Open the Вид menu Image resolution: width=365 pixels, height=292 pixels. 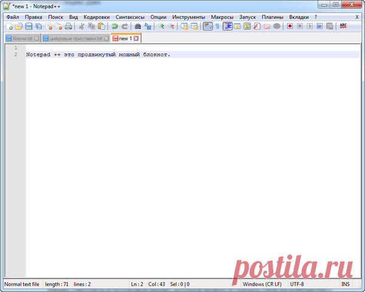(x=74, y=17)
